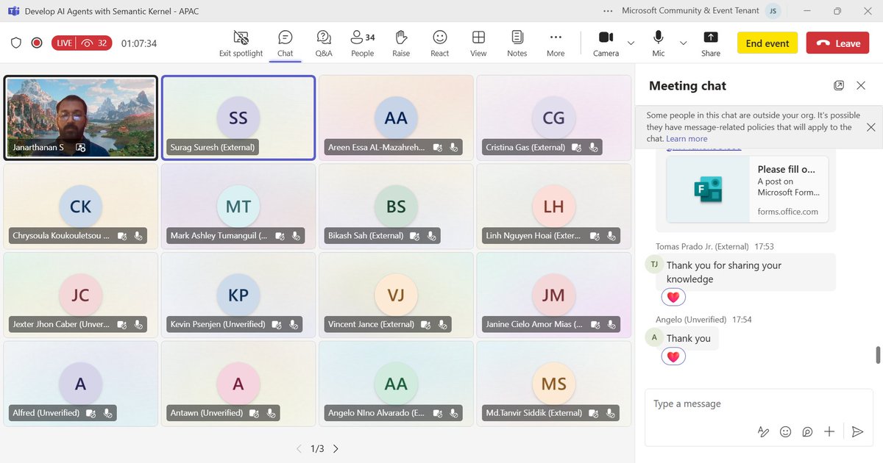Image resolution: width=883 pixels, height=463 pixels.
Task: Click the recording indicator icon
Action: (x=37, y=43)
